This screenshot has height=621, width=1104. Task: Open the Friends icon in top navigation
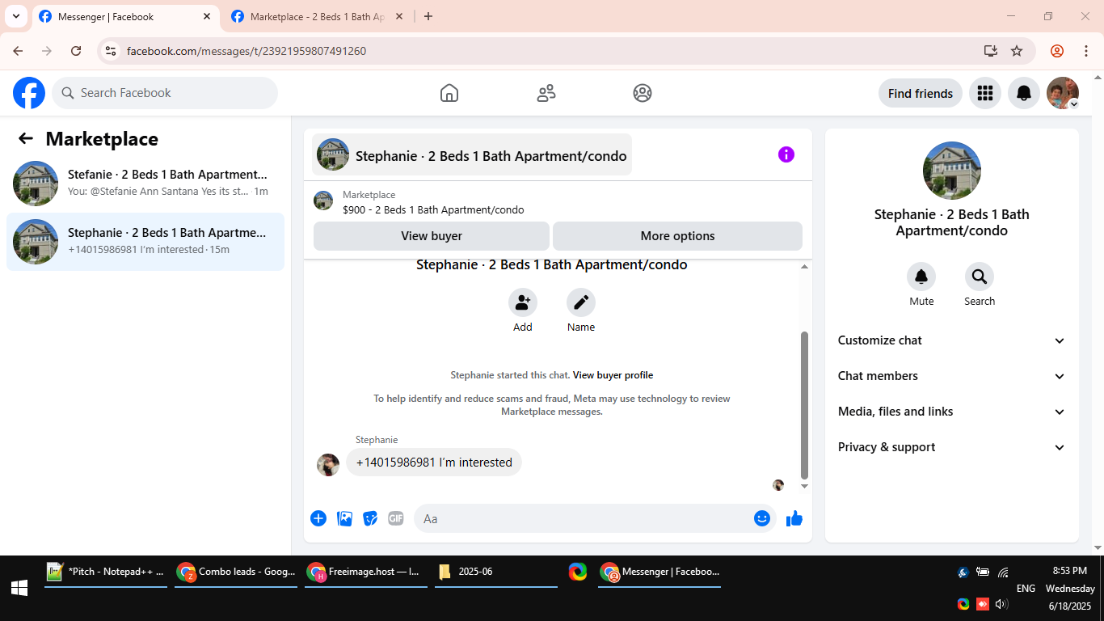tap(546, 93)
